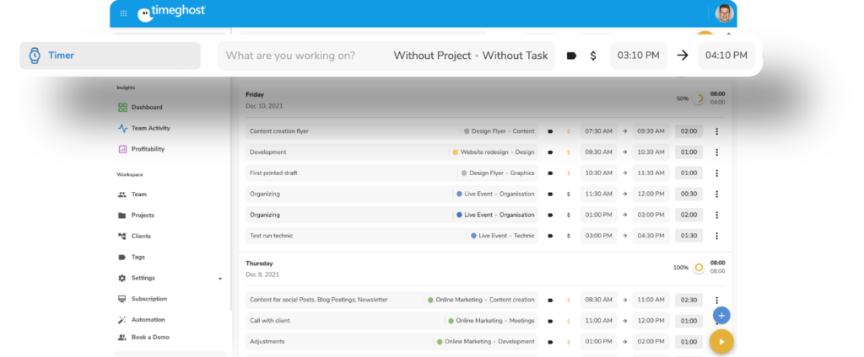Open Dashboard from the sidebar
The width and height of the screenshot is (864, 357).
point(146,108)
